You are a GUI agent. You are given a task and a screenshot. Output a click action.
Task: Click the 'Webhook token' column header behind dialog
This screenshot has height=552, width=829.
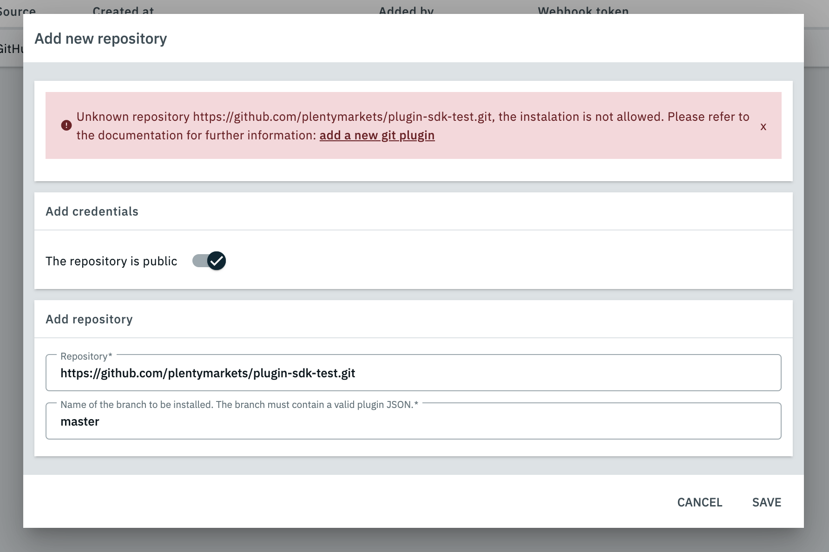583,10
